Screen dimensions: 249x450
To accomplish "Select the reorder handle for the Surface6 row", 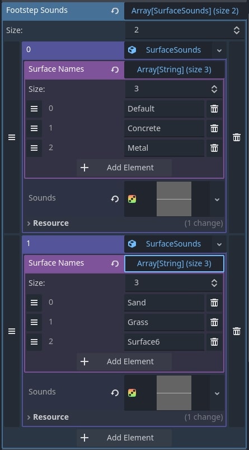I will pyautogui.click(x=34, y=342).
